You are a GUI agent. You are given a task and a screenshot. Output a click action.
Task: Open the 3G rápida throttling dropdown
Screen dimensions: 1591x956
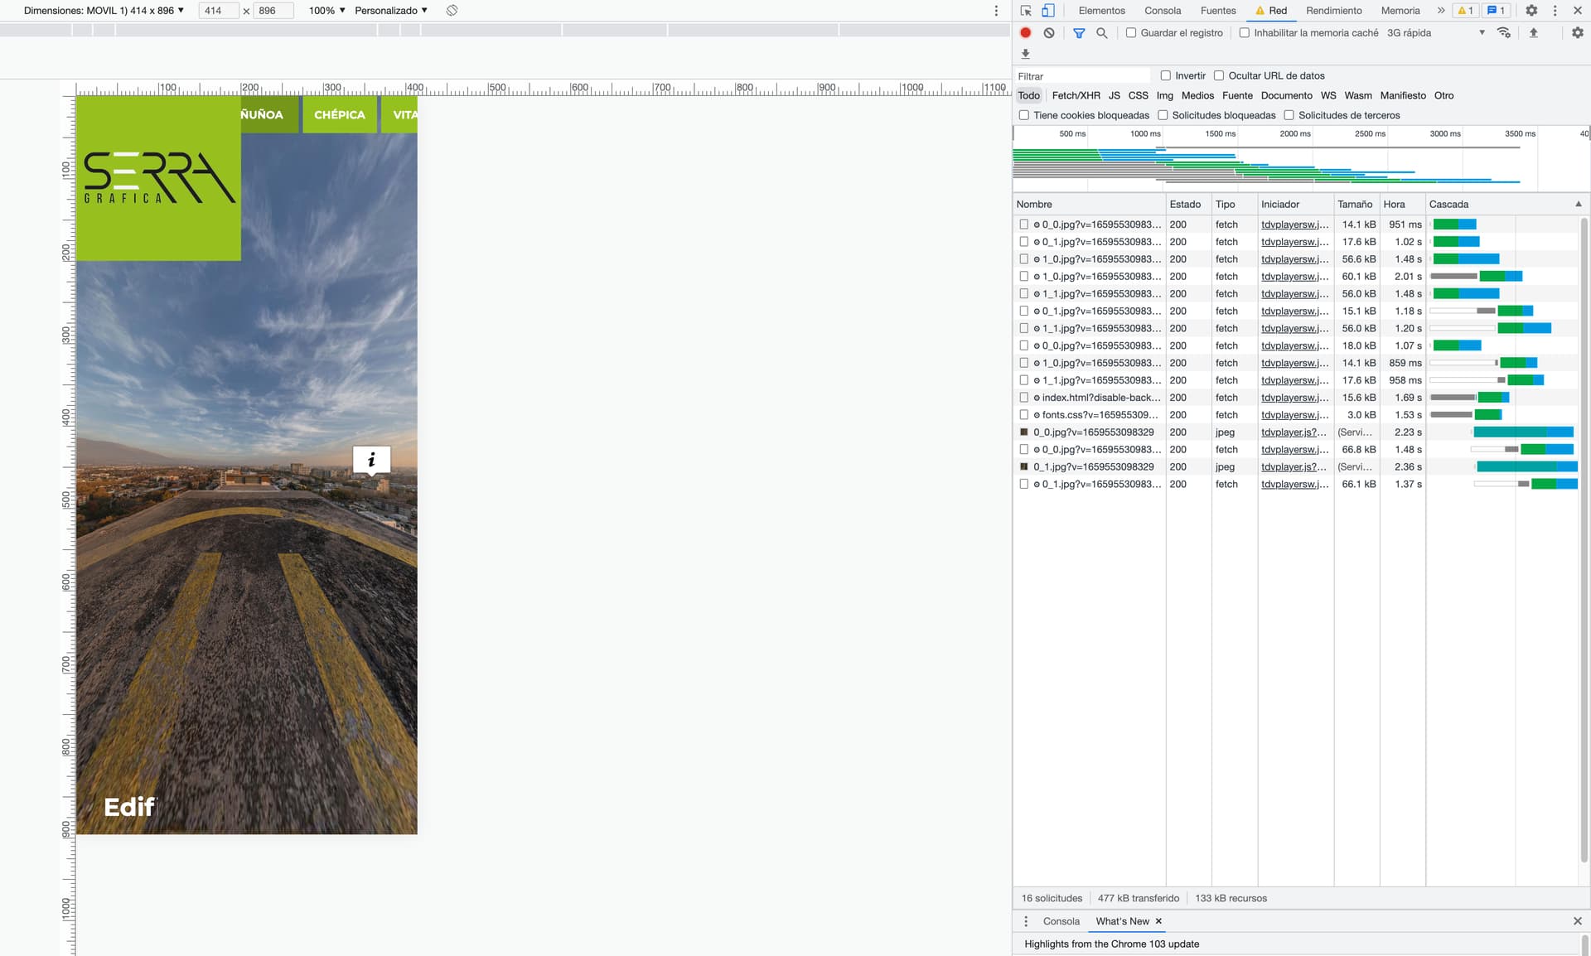tap(1435, 33)
